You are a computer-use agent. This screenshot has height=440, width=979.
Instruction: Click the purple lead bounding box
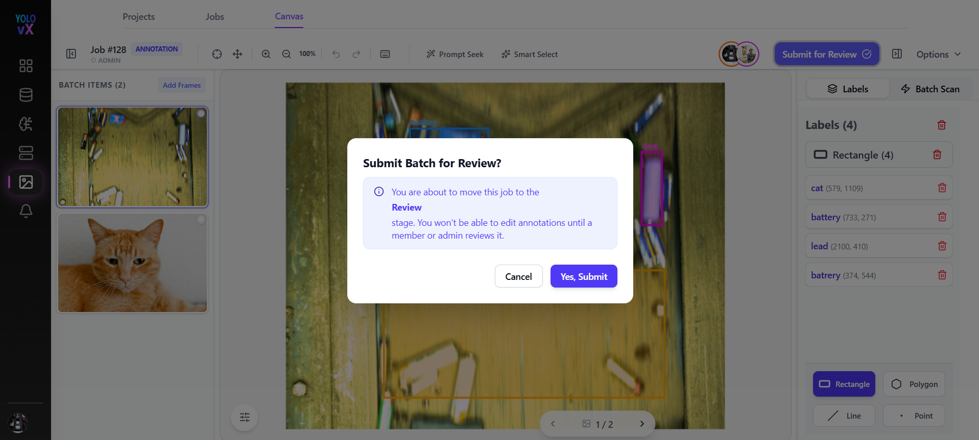652,188
